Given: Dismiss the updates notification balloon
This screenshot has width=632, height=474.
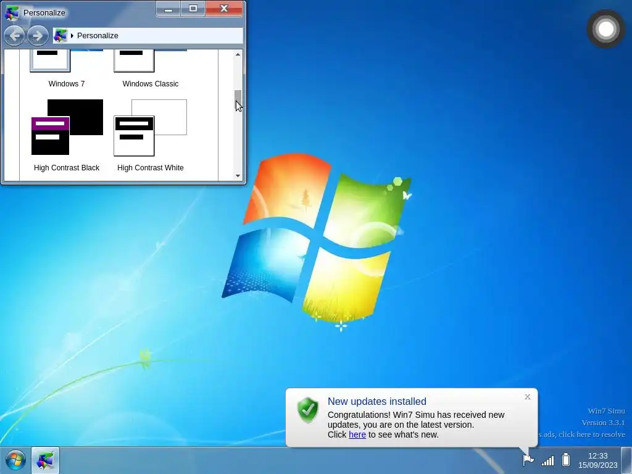Looking at the screenshot, I should click(x=528, y=397).
